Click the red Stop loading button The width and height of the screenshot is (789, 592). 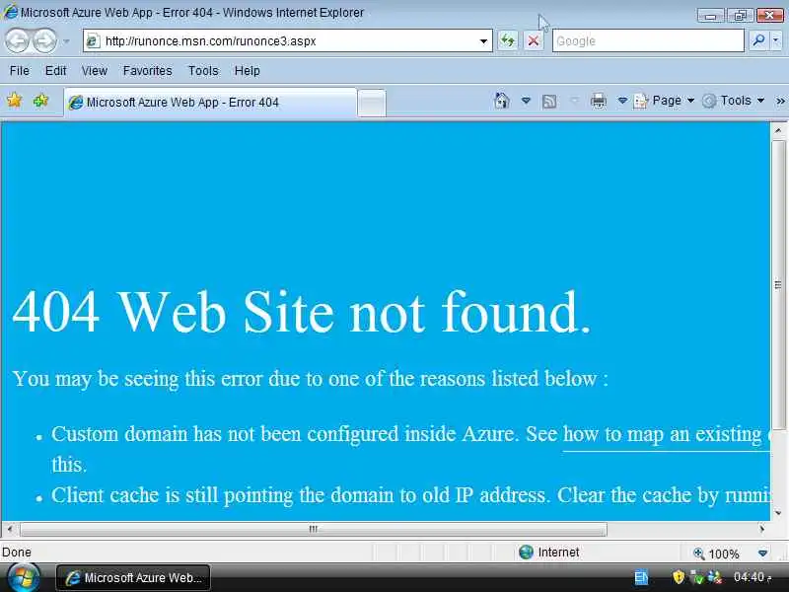coord(534,40)
